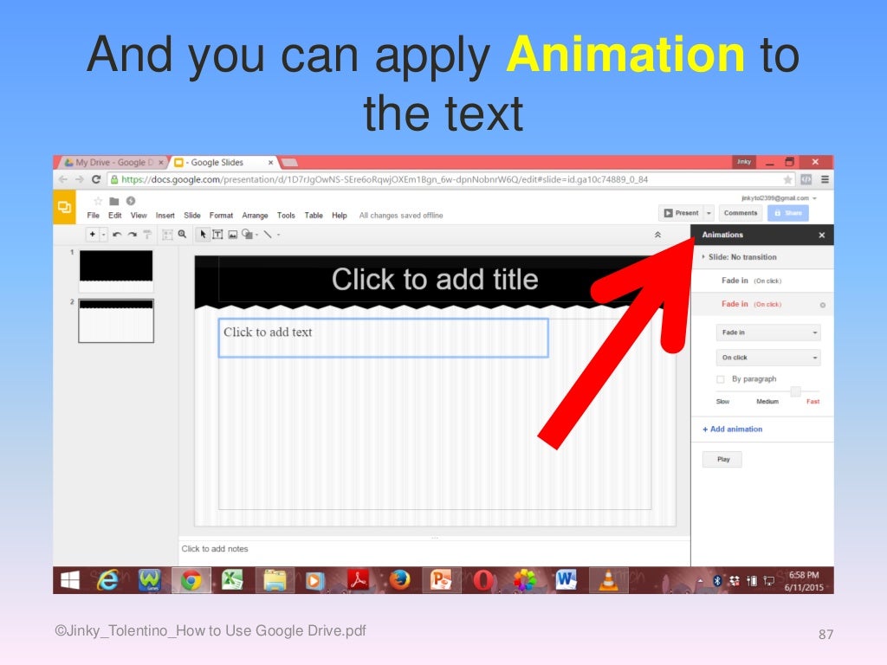Open the File menu
This screenshot has width=887, height=665.
pos(94,216)
